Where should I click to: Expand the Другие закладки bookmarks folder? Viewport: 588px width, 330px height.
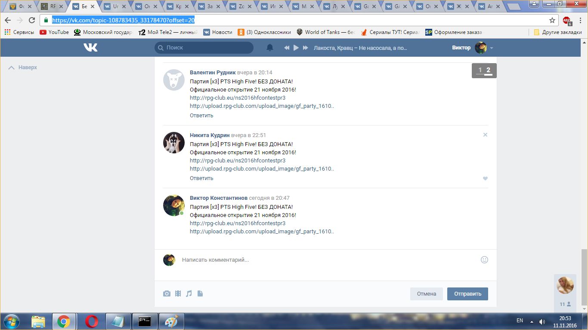point(558,32)
